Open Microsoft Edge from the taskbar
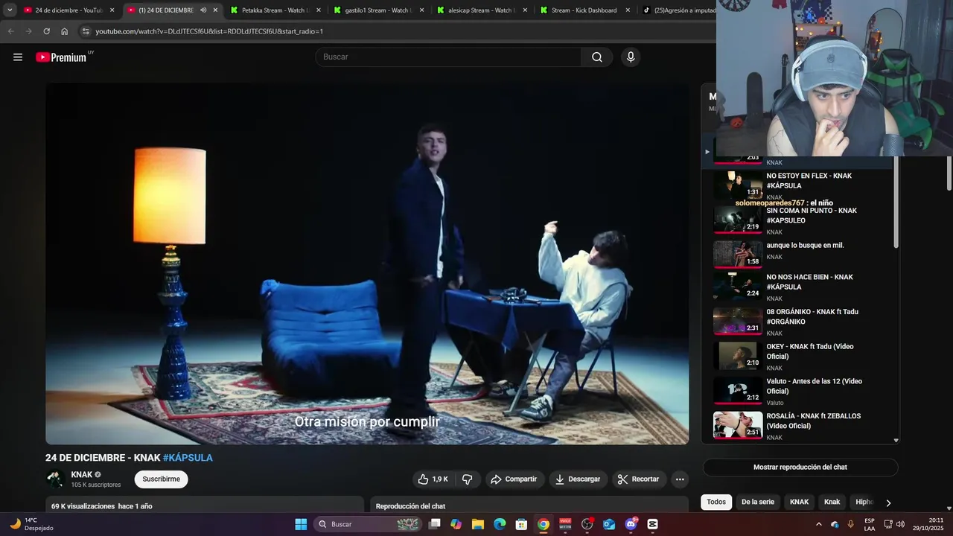The width and height of the screenshot is (953, 536). click(x=500, y=524)
